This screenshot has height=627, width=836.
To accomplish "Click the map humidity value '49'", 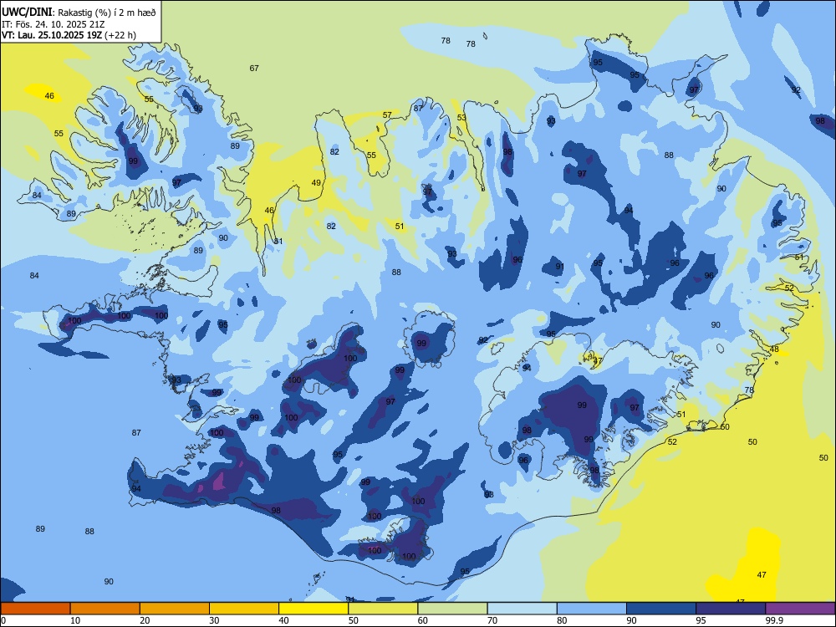I will coord(316,182).
